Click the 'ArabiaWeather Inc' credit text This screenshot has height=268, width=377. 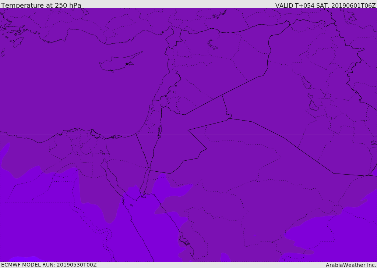point(351,265)
